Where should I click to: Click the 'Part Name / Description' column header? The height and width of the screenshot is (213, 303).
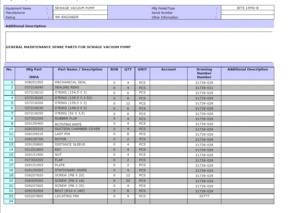tap(80, 70)
